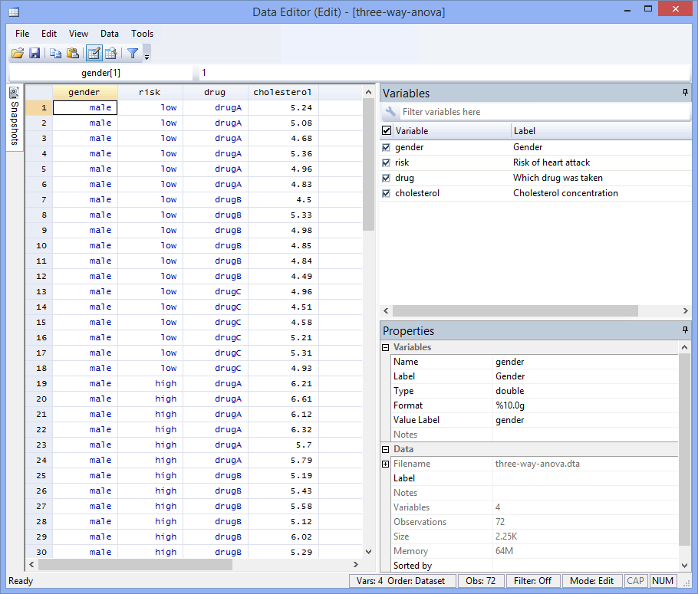Click the Paste toolbar icon
This screenshot has height=594, width=698.
point(71,53)
